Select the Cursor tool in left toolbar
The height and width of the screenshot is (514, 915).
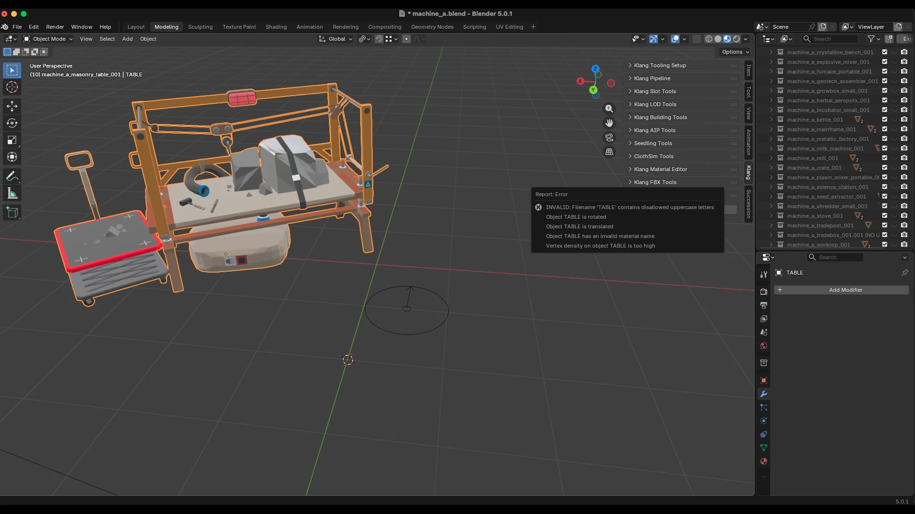(12, 87)
